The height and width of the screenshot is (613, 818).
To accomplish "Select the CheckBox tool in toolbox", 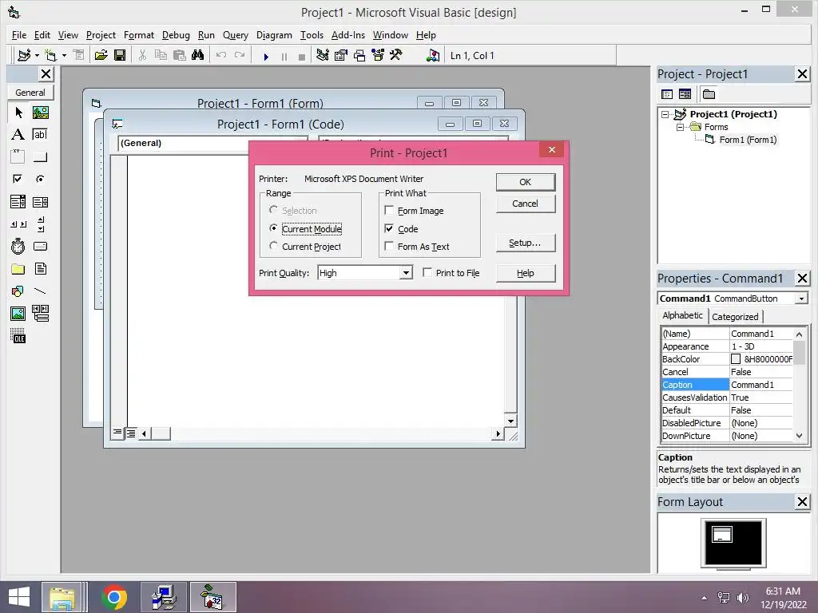I will [18, 180].
